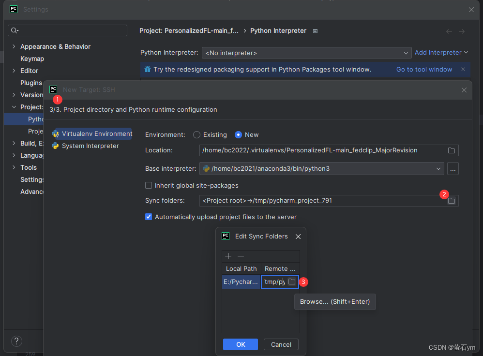
Task: Click the help question mark icon
Action: (16, 341)
